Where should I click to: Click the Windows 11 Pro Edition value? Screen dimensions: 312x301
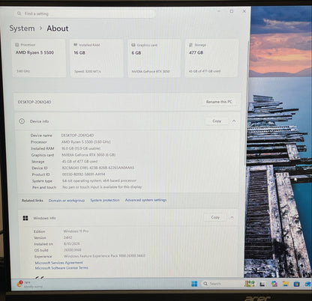point(76,231)
